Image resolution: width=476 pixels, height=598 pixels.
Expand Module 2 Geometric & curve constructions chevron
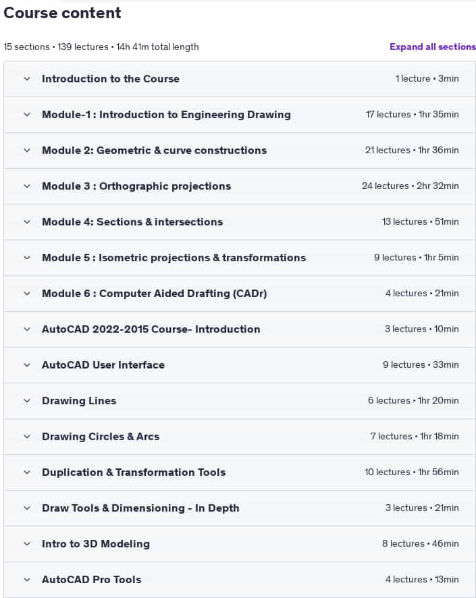pyautogui.click(x=27, y=151)
